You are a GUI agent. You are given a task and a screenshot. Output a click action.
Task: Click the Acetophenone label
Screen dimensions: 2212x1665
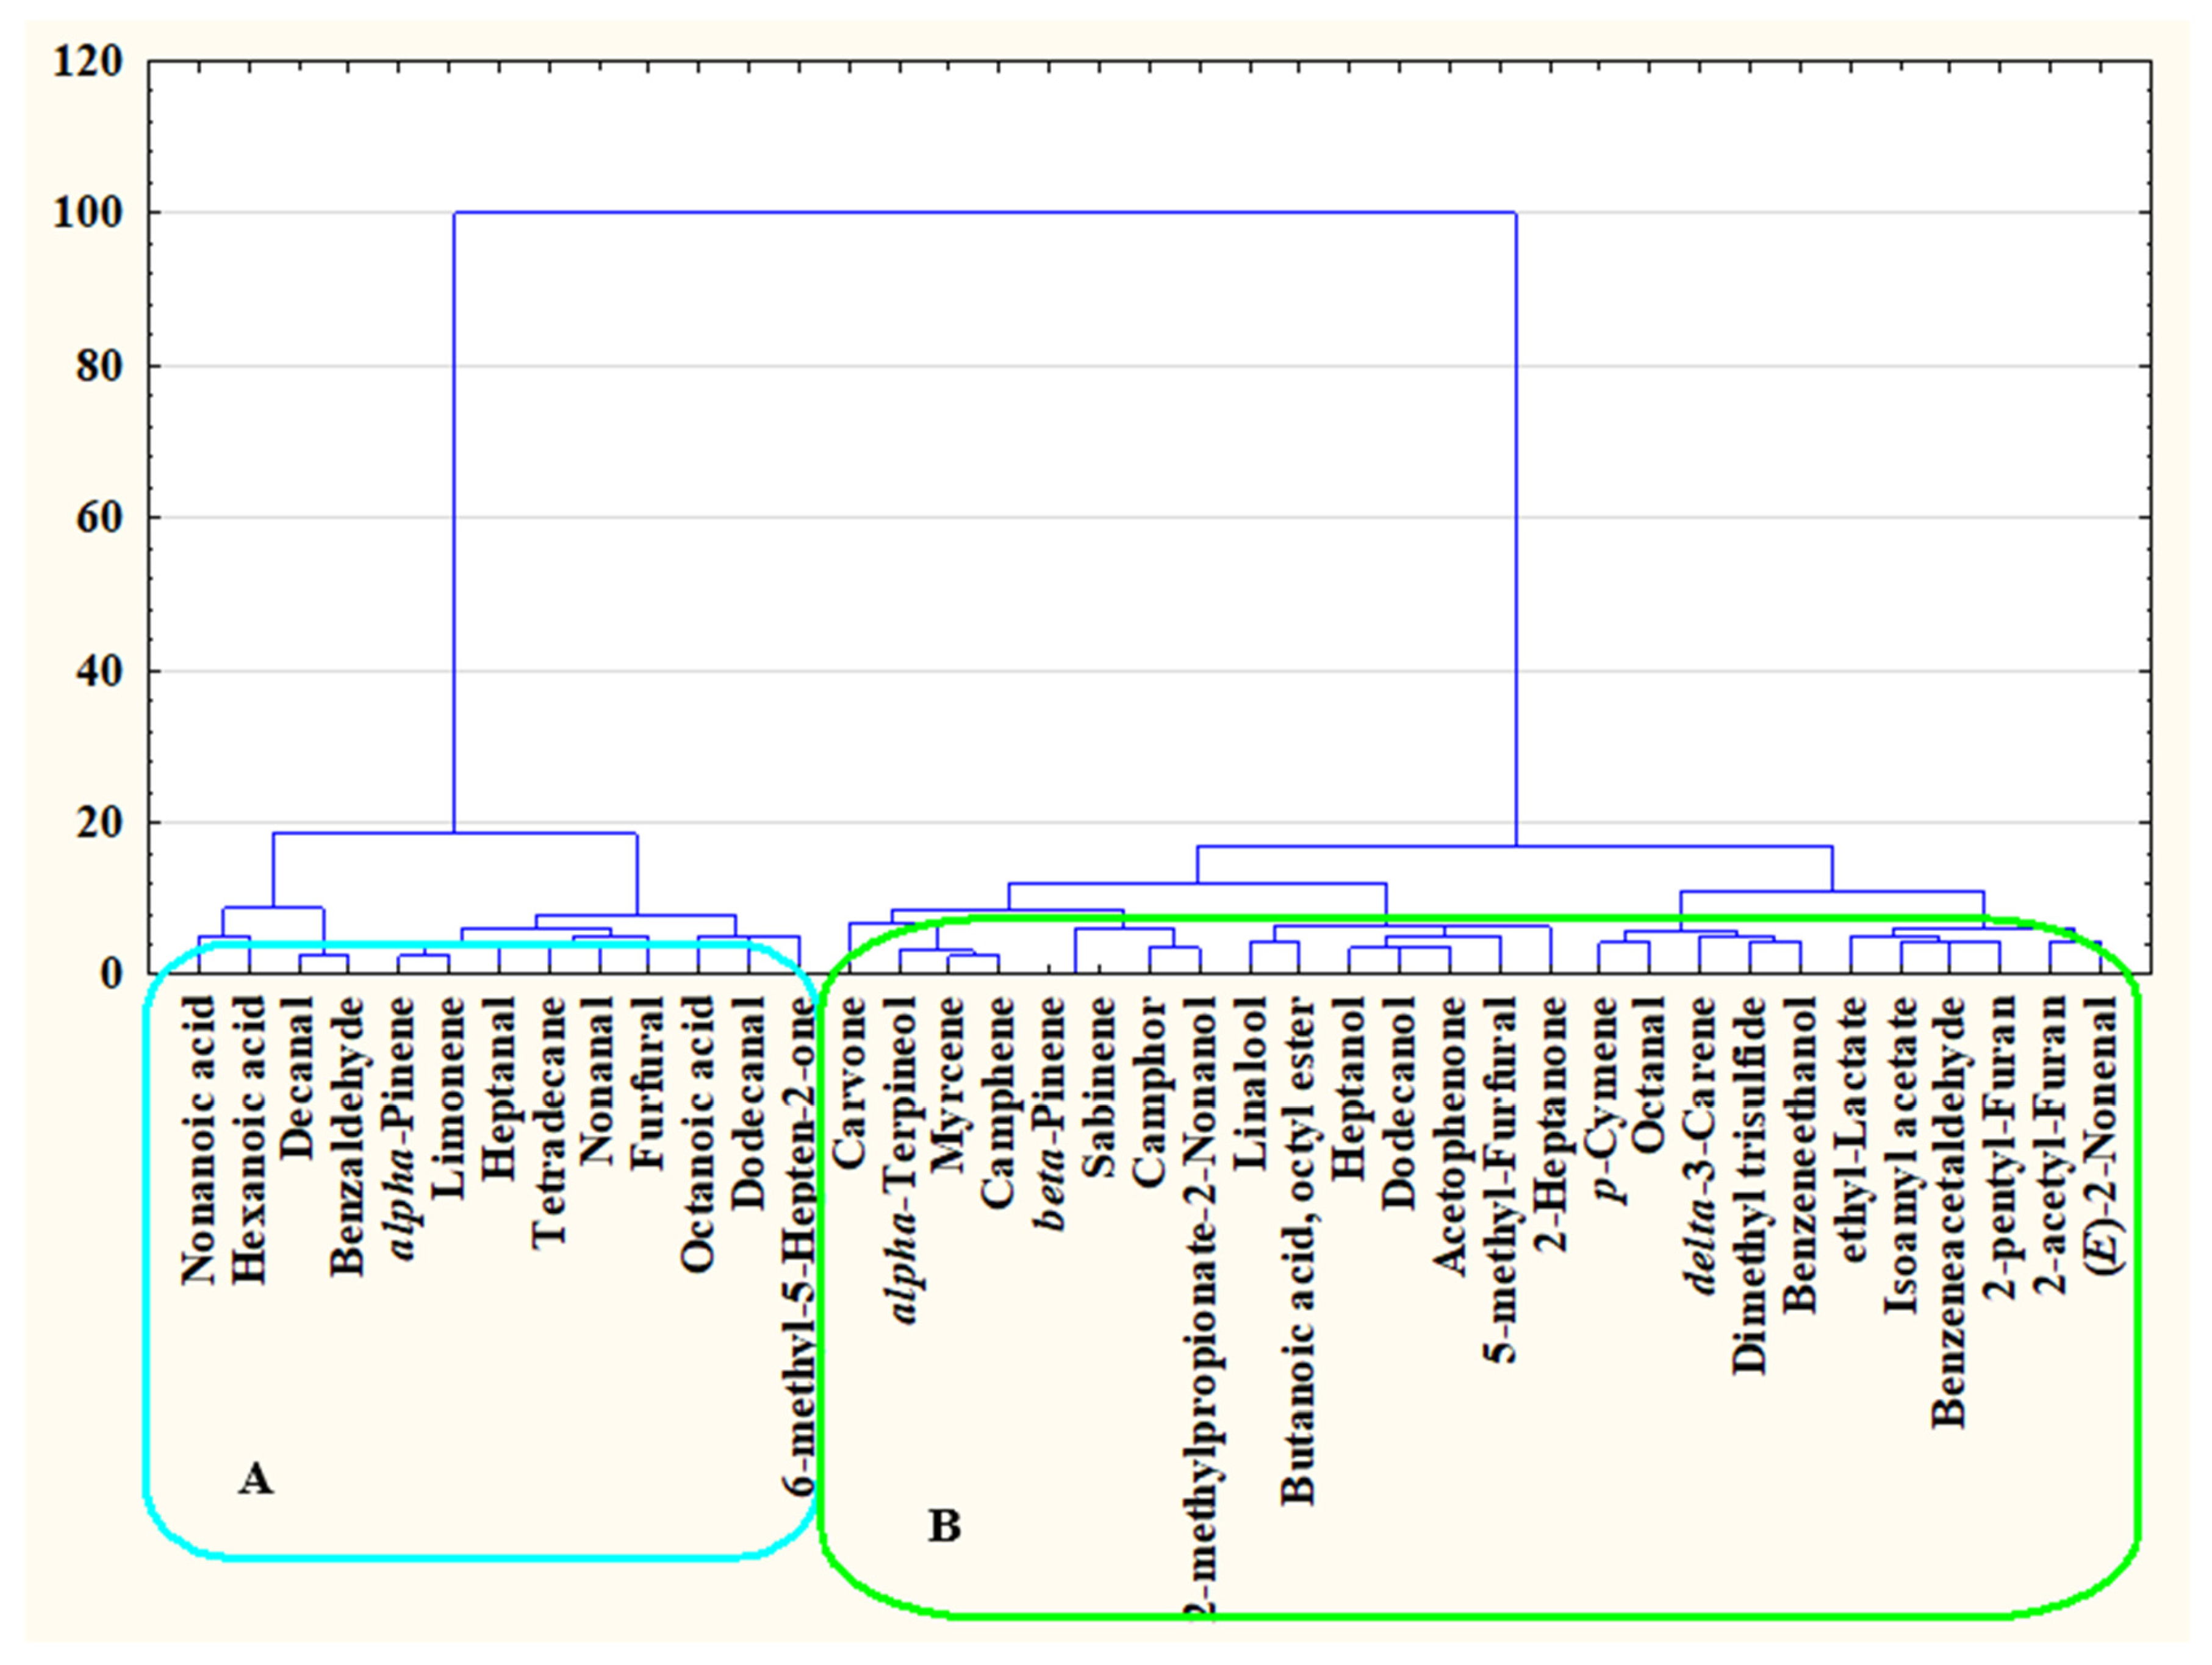[x=1450, y=1136]
